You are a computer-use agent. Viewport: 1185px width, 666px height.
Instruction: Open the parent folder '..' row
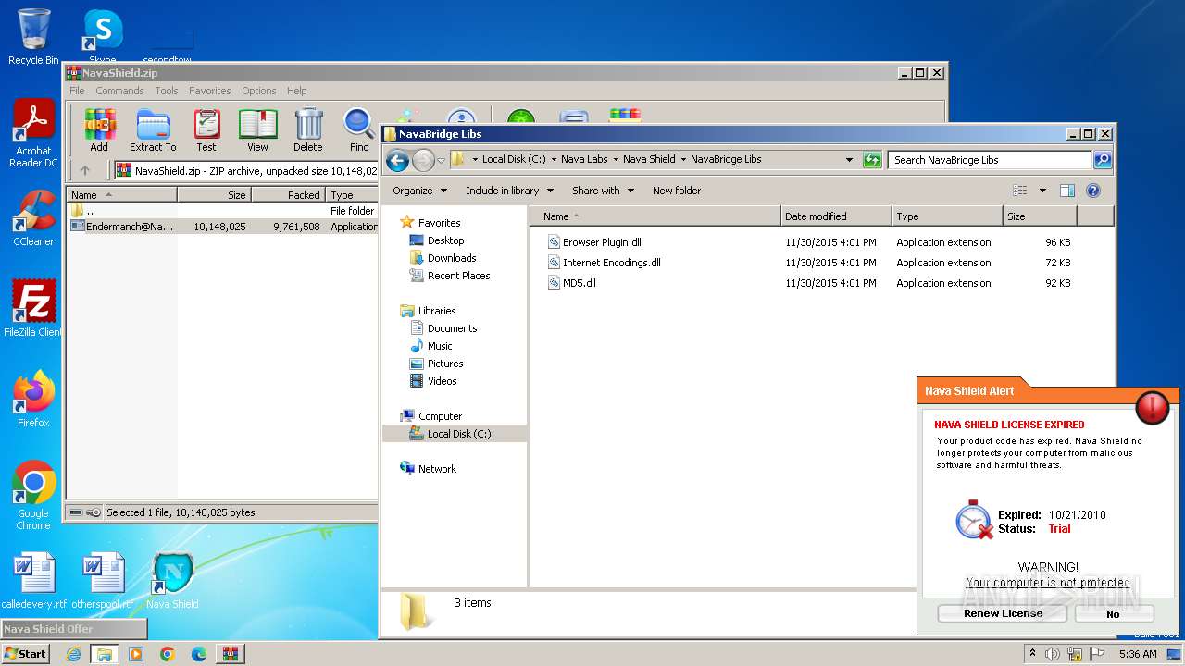pyautogui.click(x=222, y=211)
